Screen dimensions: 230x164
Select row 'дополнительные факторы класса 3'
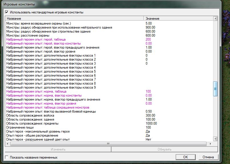(109, 63)
